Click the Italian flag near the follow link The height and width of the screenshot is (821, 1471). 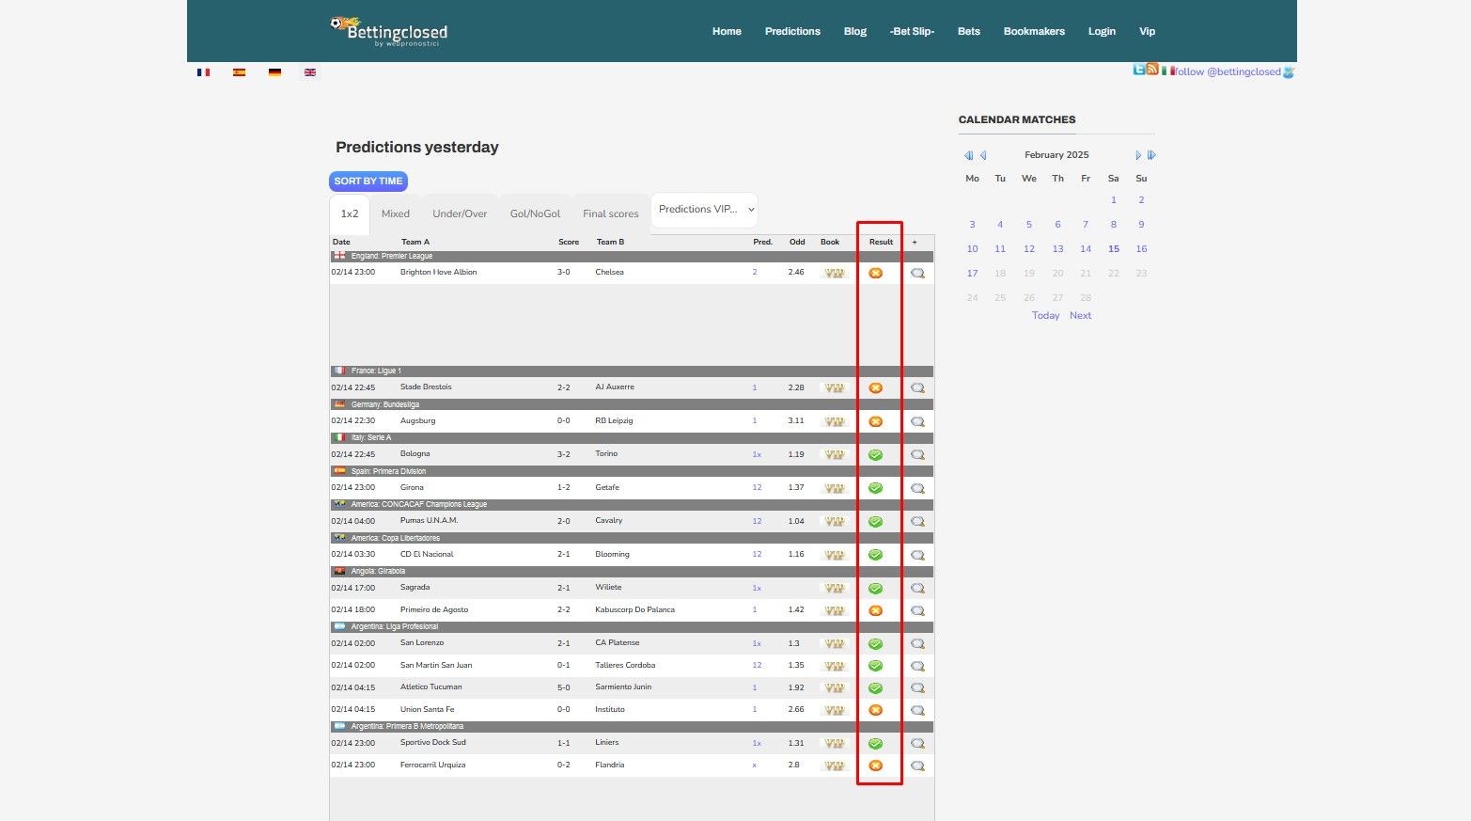click(1166, 71)
